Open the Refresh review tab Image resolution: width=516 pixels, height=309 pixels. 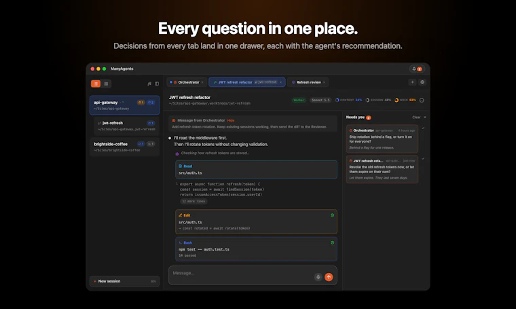pyautogui.click(x=308, y=82)
